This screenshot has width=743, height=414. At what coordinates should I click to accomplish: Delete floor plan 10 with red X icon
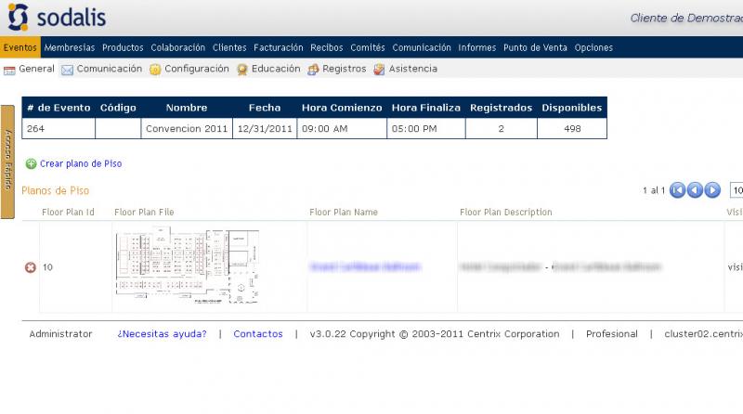tap(30, 267)
